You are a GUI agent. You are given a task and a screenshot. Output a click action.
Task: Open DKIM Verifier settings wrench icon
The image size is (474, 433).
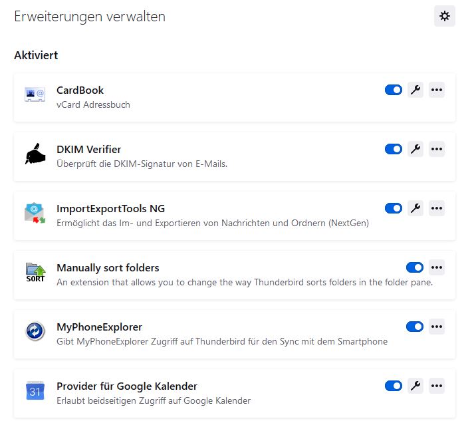pyautogui.click(x=415, y=149)
